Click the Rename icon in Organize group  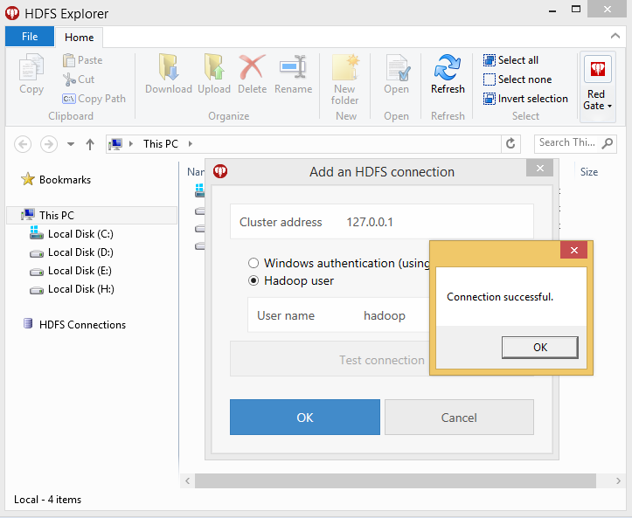point(294,67)
